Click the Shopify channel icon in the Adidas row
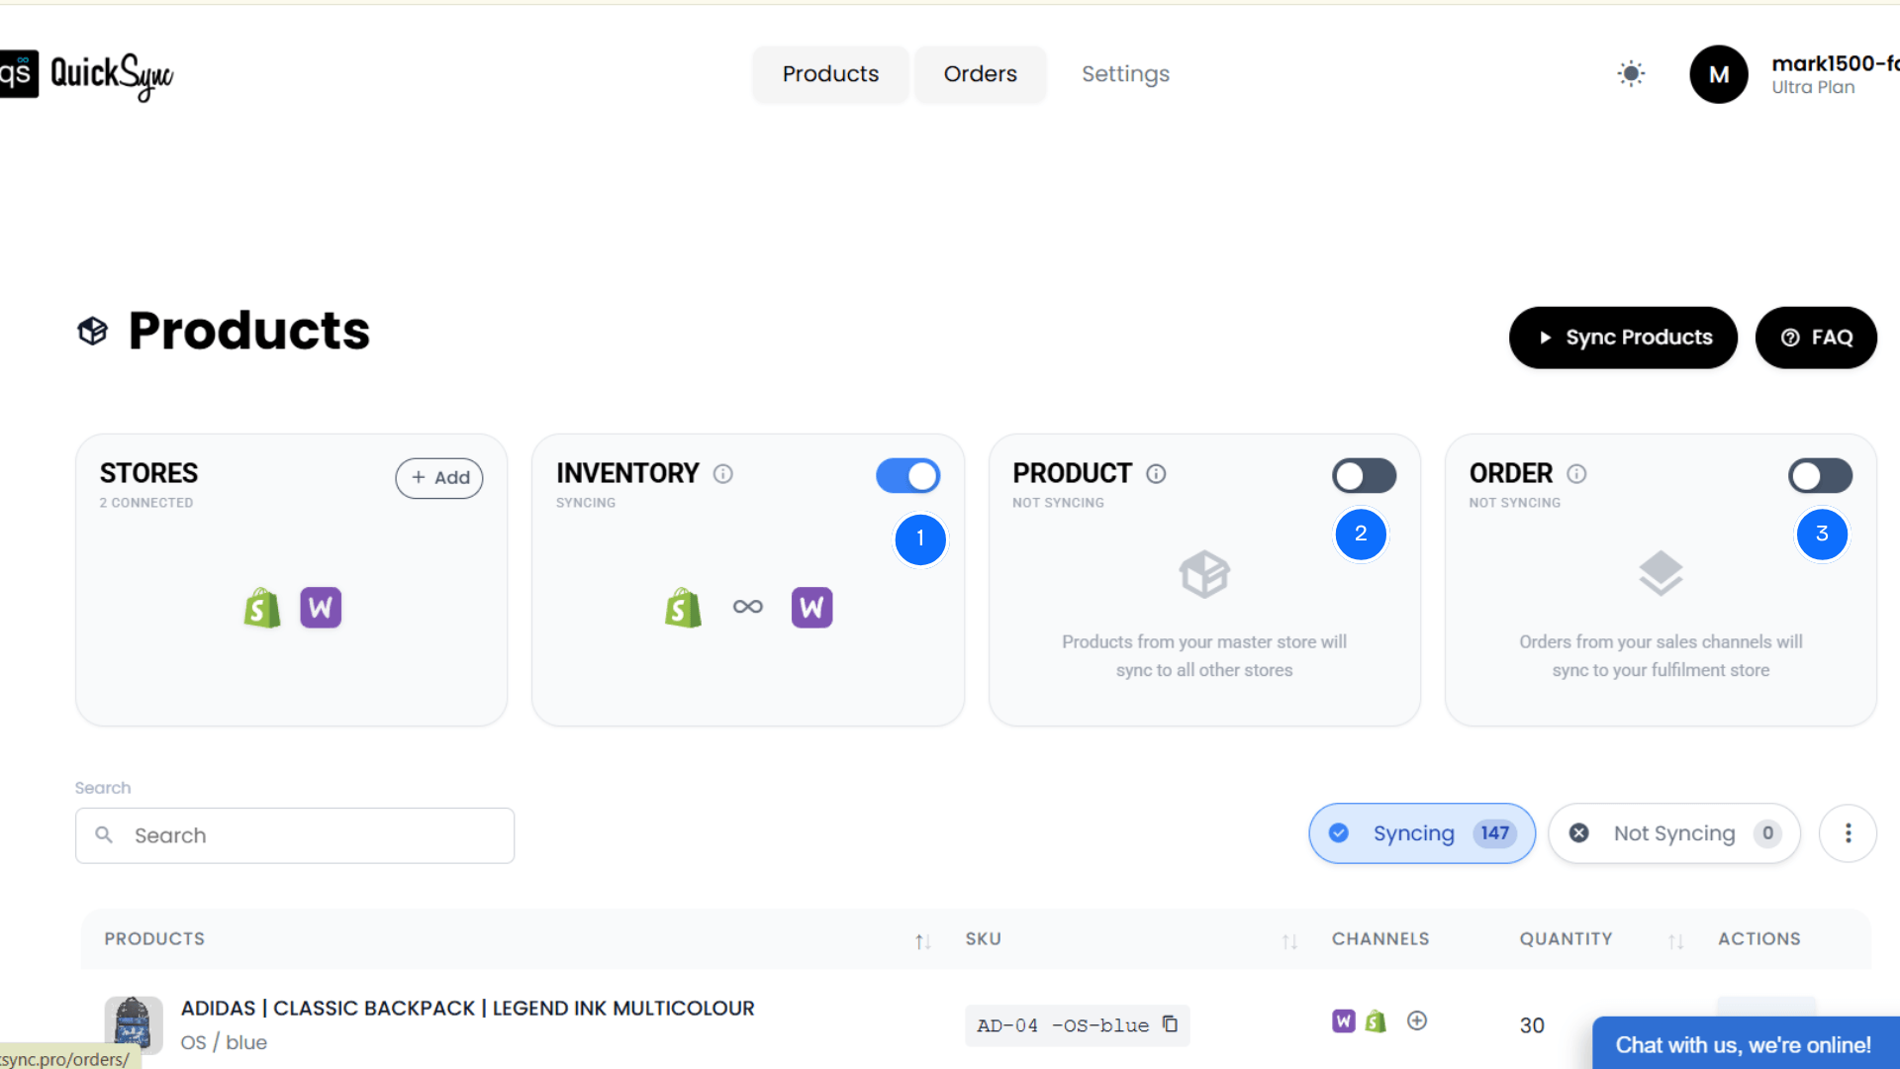 (x=1376, y=1020)
